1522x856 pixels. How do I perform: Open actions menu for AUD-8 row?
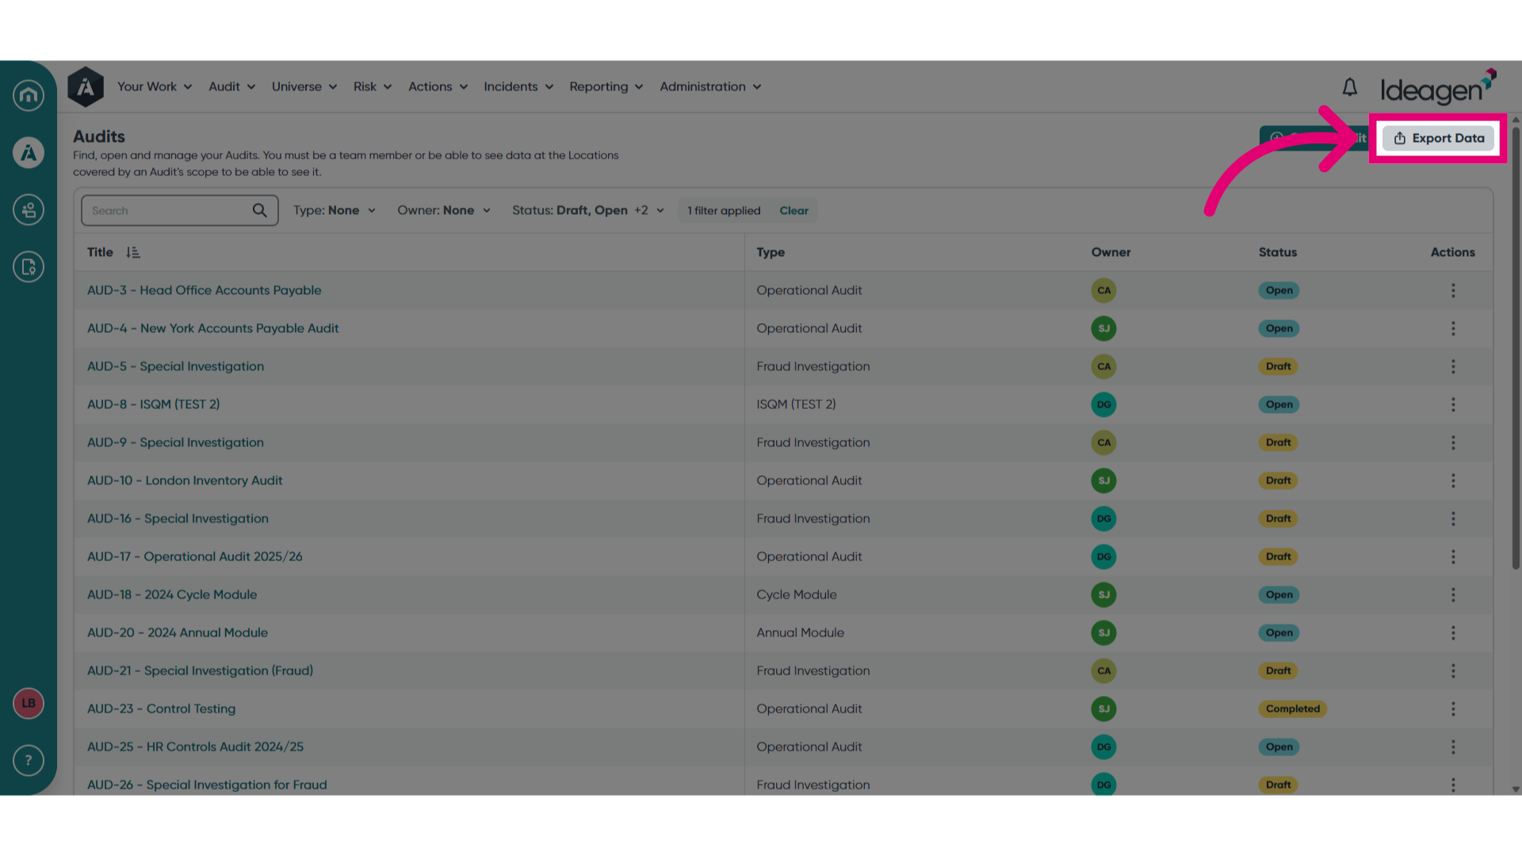1453,404
